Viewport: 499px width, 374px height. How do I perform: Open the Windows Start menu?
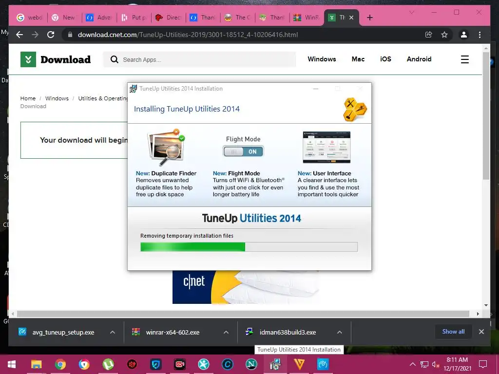pos(12,364)
